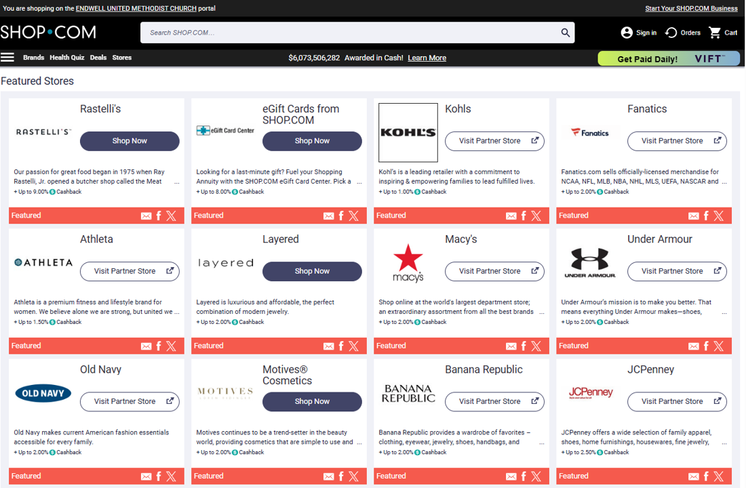This screenshot has width=746, height=488.
Task: Share Under Armour on Facebook
Action: (x=706, y=346)
